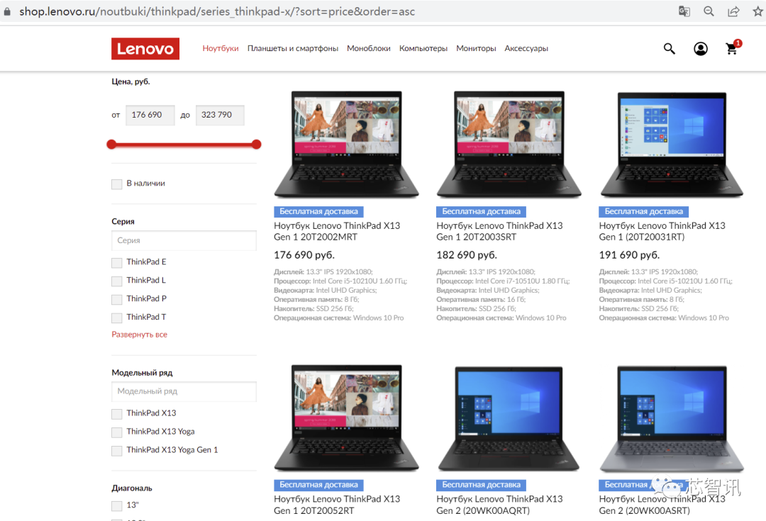This screenshot has width=766, height=521.
Task: Click the 20T2002MRT laptop image
Action: point(346,144)
